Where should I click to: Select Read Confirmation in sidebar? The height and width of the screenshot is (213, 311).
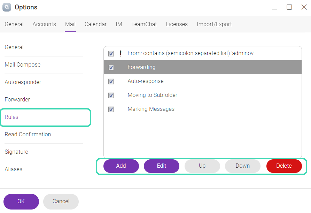point(28,135)
